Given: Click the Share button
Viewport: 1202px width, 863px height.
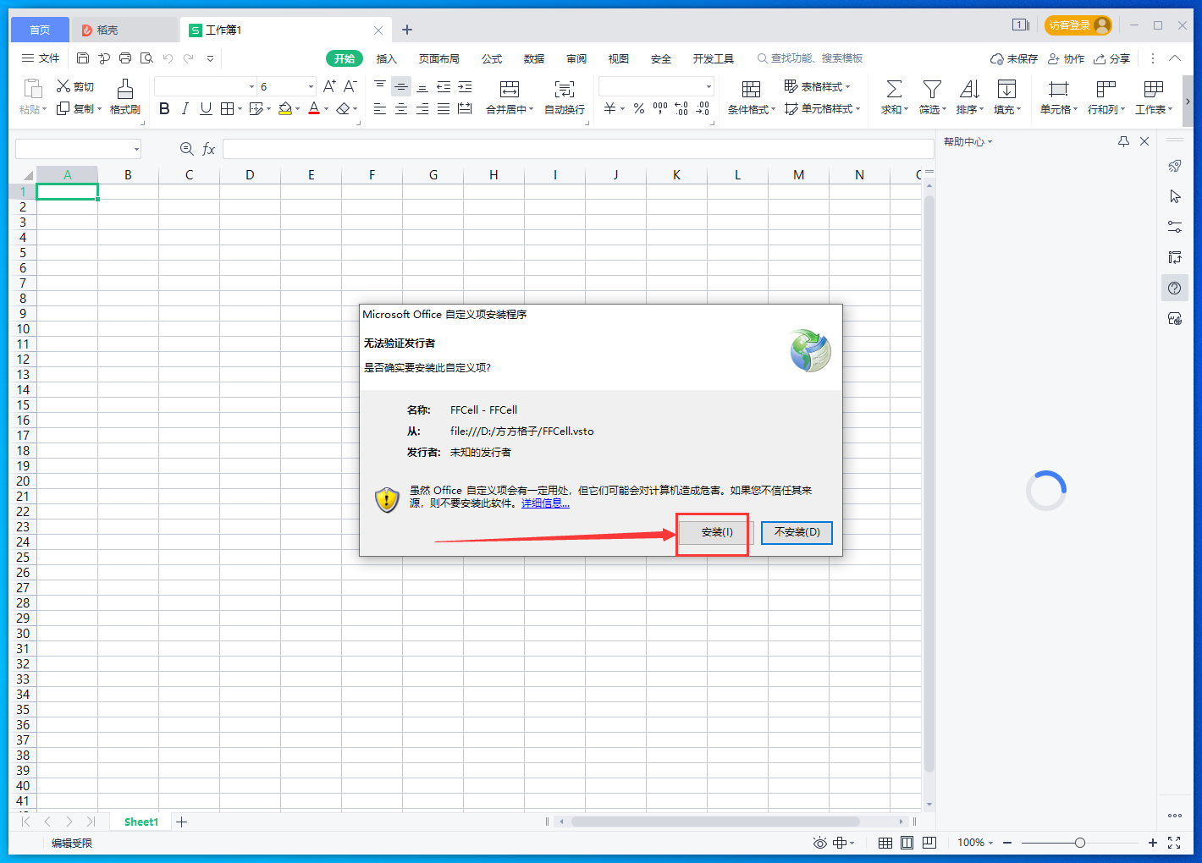Looking at the screenshot, I should point(1112,58).
